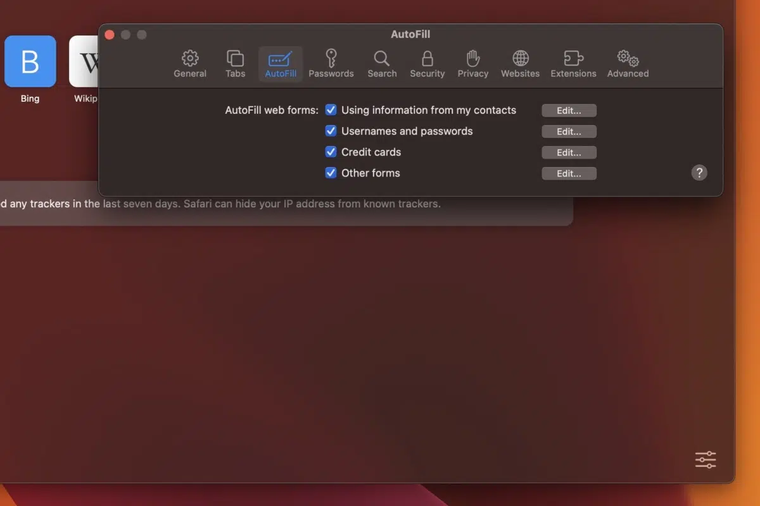
Task: Open AutoFill help with the question mark
Action: [x=699, y=172]
